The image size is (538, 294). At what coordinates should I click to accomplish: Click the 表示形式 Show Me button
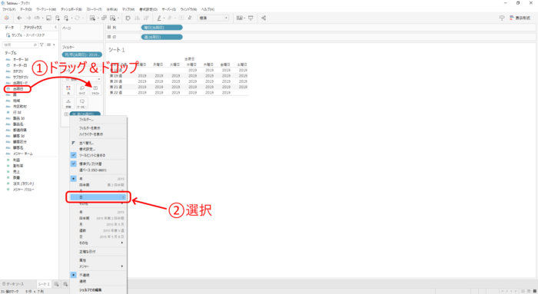(x=520, y=18)
